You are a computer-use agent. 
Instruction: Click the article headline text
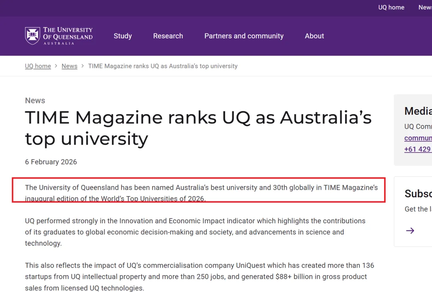(x=198, y=128)
